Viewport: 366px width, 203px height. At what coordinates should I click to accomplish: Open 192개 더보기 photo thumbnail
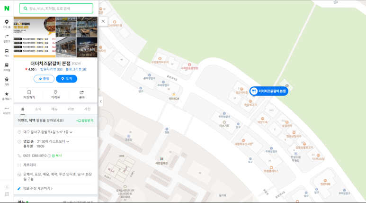point(87,47)
